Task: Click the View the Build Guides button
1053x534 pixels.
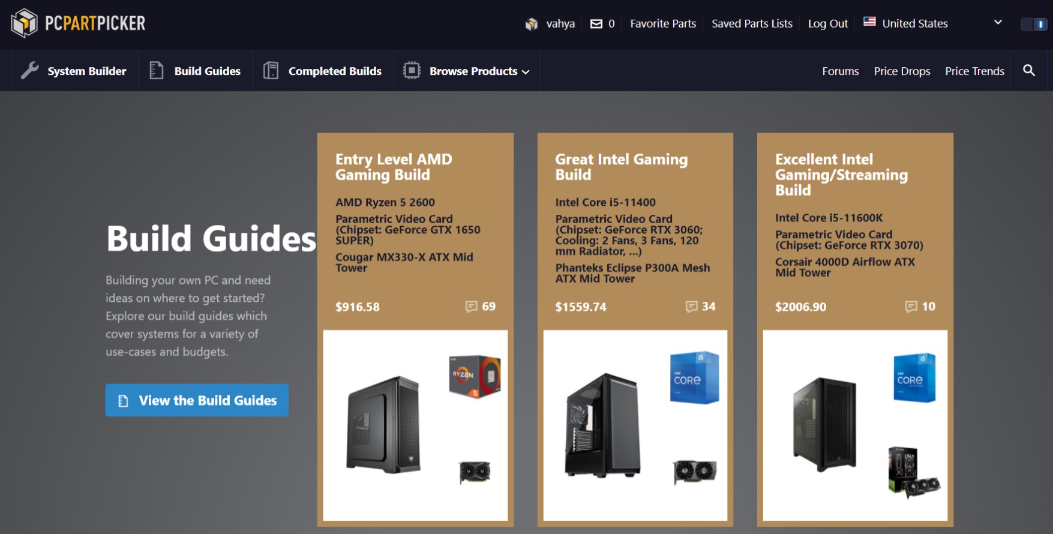Action: pyautogui.click(x=197, y=400)
